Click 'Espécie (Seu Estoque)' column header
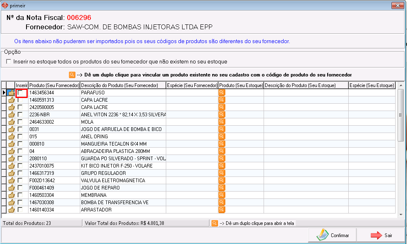 [x=372, y=85]
